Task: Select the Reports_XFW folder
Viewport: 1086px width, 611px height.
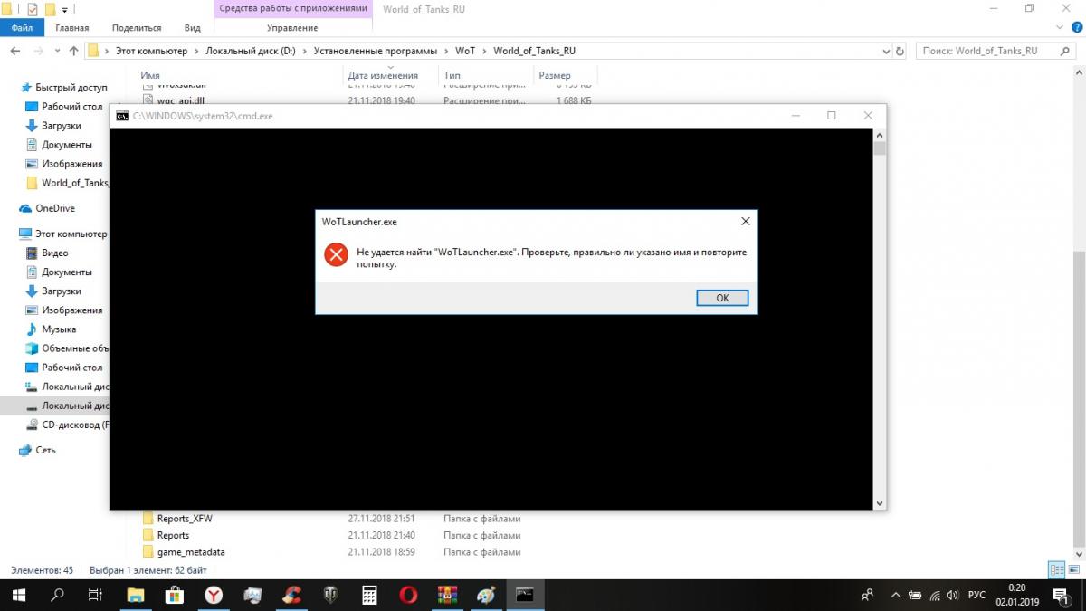Action: (185, 519)
